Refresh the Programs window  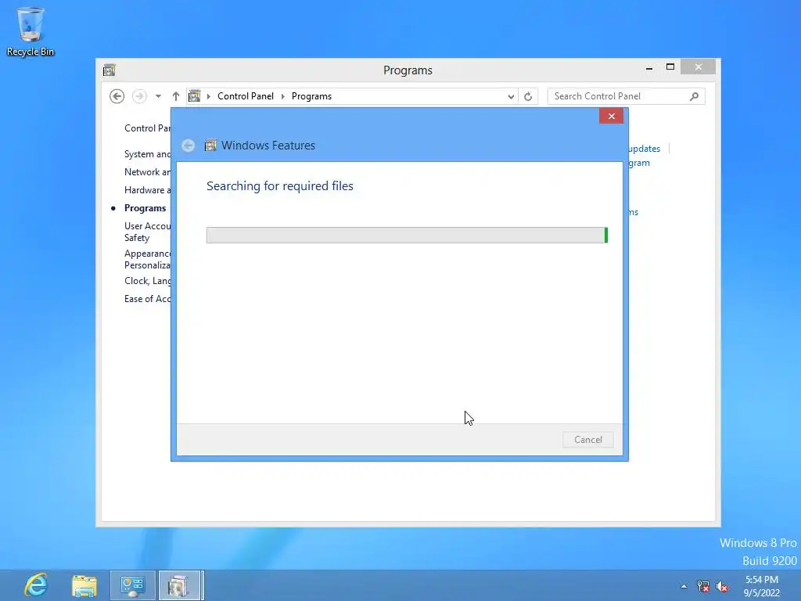(x=528, y=96)
